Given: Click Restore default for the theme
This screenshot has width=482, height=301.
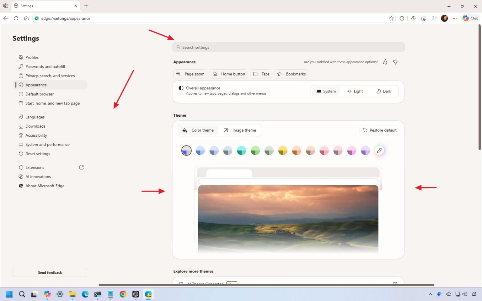Looking at the screenshot, I should [x=380, y=130].
